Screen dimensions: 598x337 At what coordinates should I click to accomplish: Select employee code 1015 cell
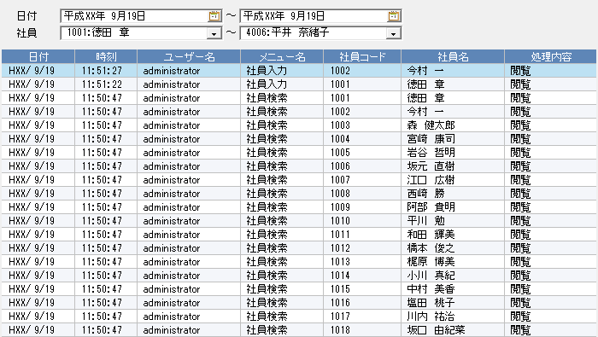362,289
